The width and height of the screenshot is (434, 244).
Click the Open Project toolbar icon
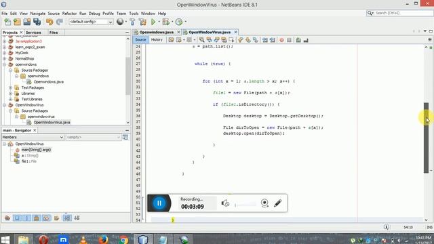point(27,22)
